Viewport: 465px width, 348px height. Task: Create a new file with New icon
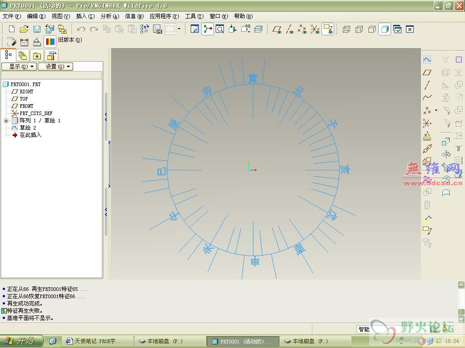tap(11, 29)
